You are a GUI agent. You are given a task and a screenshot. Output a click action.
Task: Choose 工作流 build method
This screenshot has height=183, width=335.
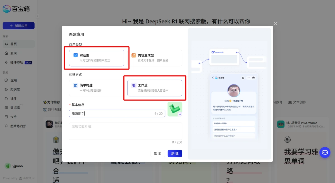pos(155,88)
